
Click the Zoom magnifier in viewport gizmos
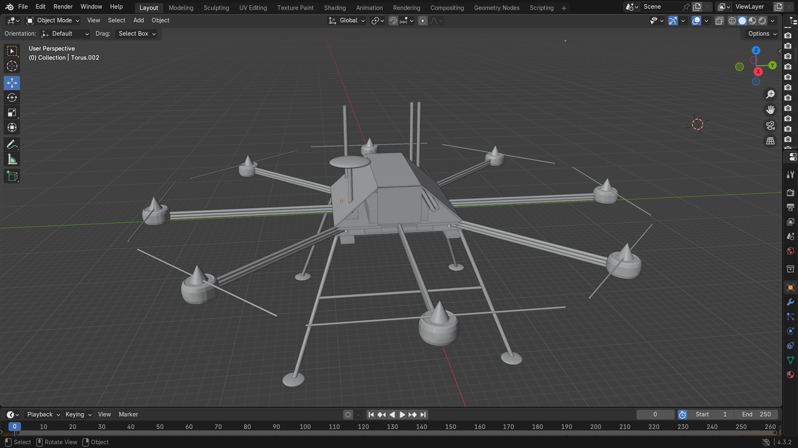(x=770, y=94)
